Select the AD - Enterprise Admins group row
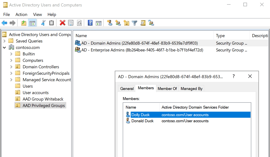This screenshot has height=157, width=270. coord(142,50)
